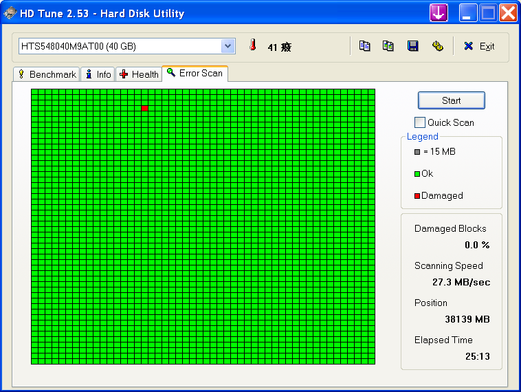Click the floppy disk save icon

[x=412, y=46]
